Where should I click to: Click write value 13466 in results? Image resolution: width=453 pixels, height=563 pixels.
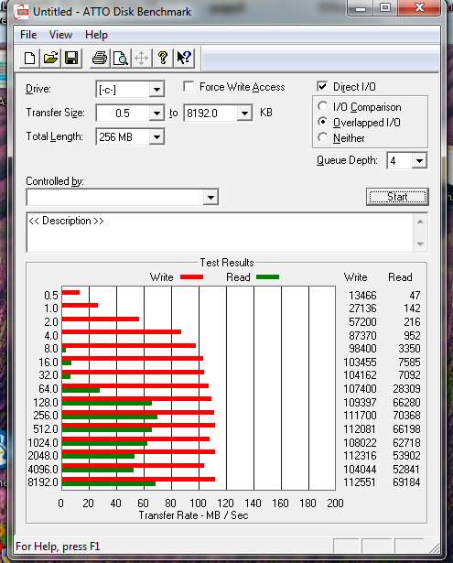coord(362,296)
